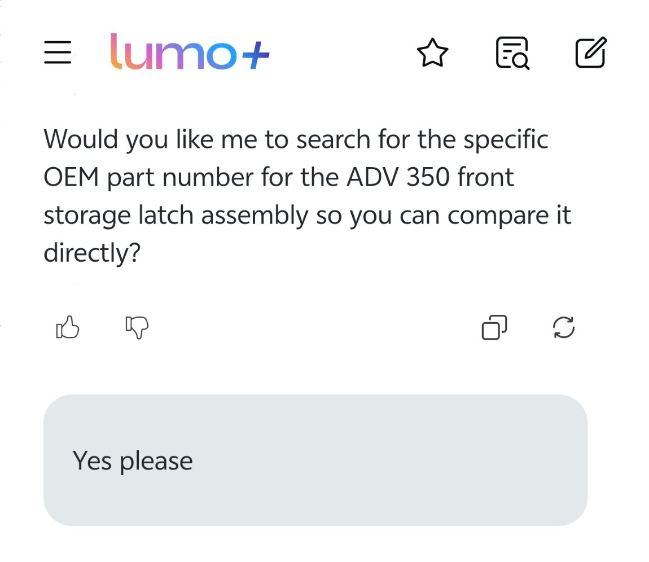Image resolution: width=649 pixels, height=562 pixels.
Task: Star this conversation as favorite
Action: [x=432, y=52]
